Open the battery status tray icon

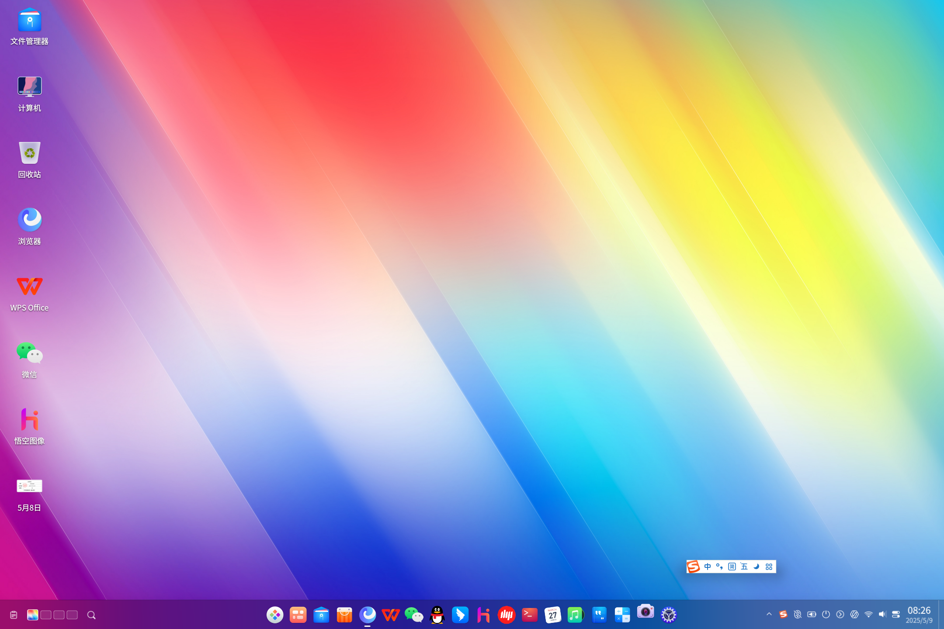click(x=812, y=614)
